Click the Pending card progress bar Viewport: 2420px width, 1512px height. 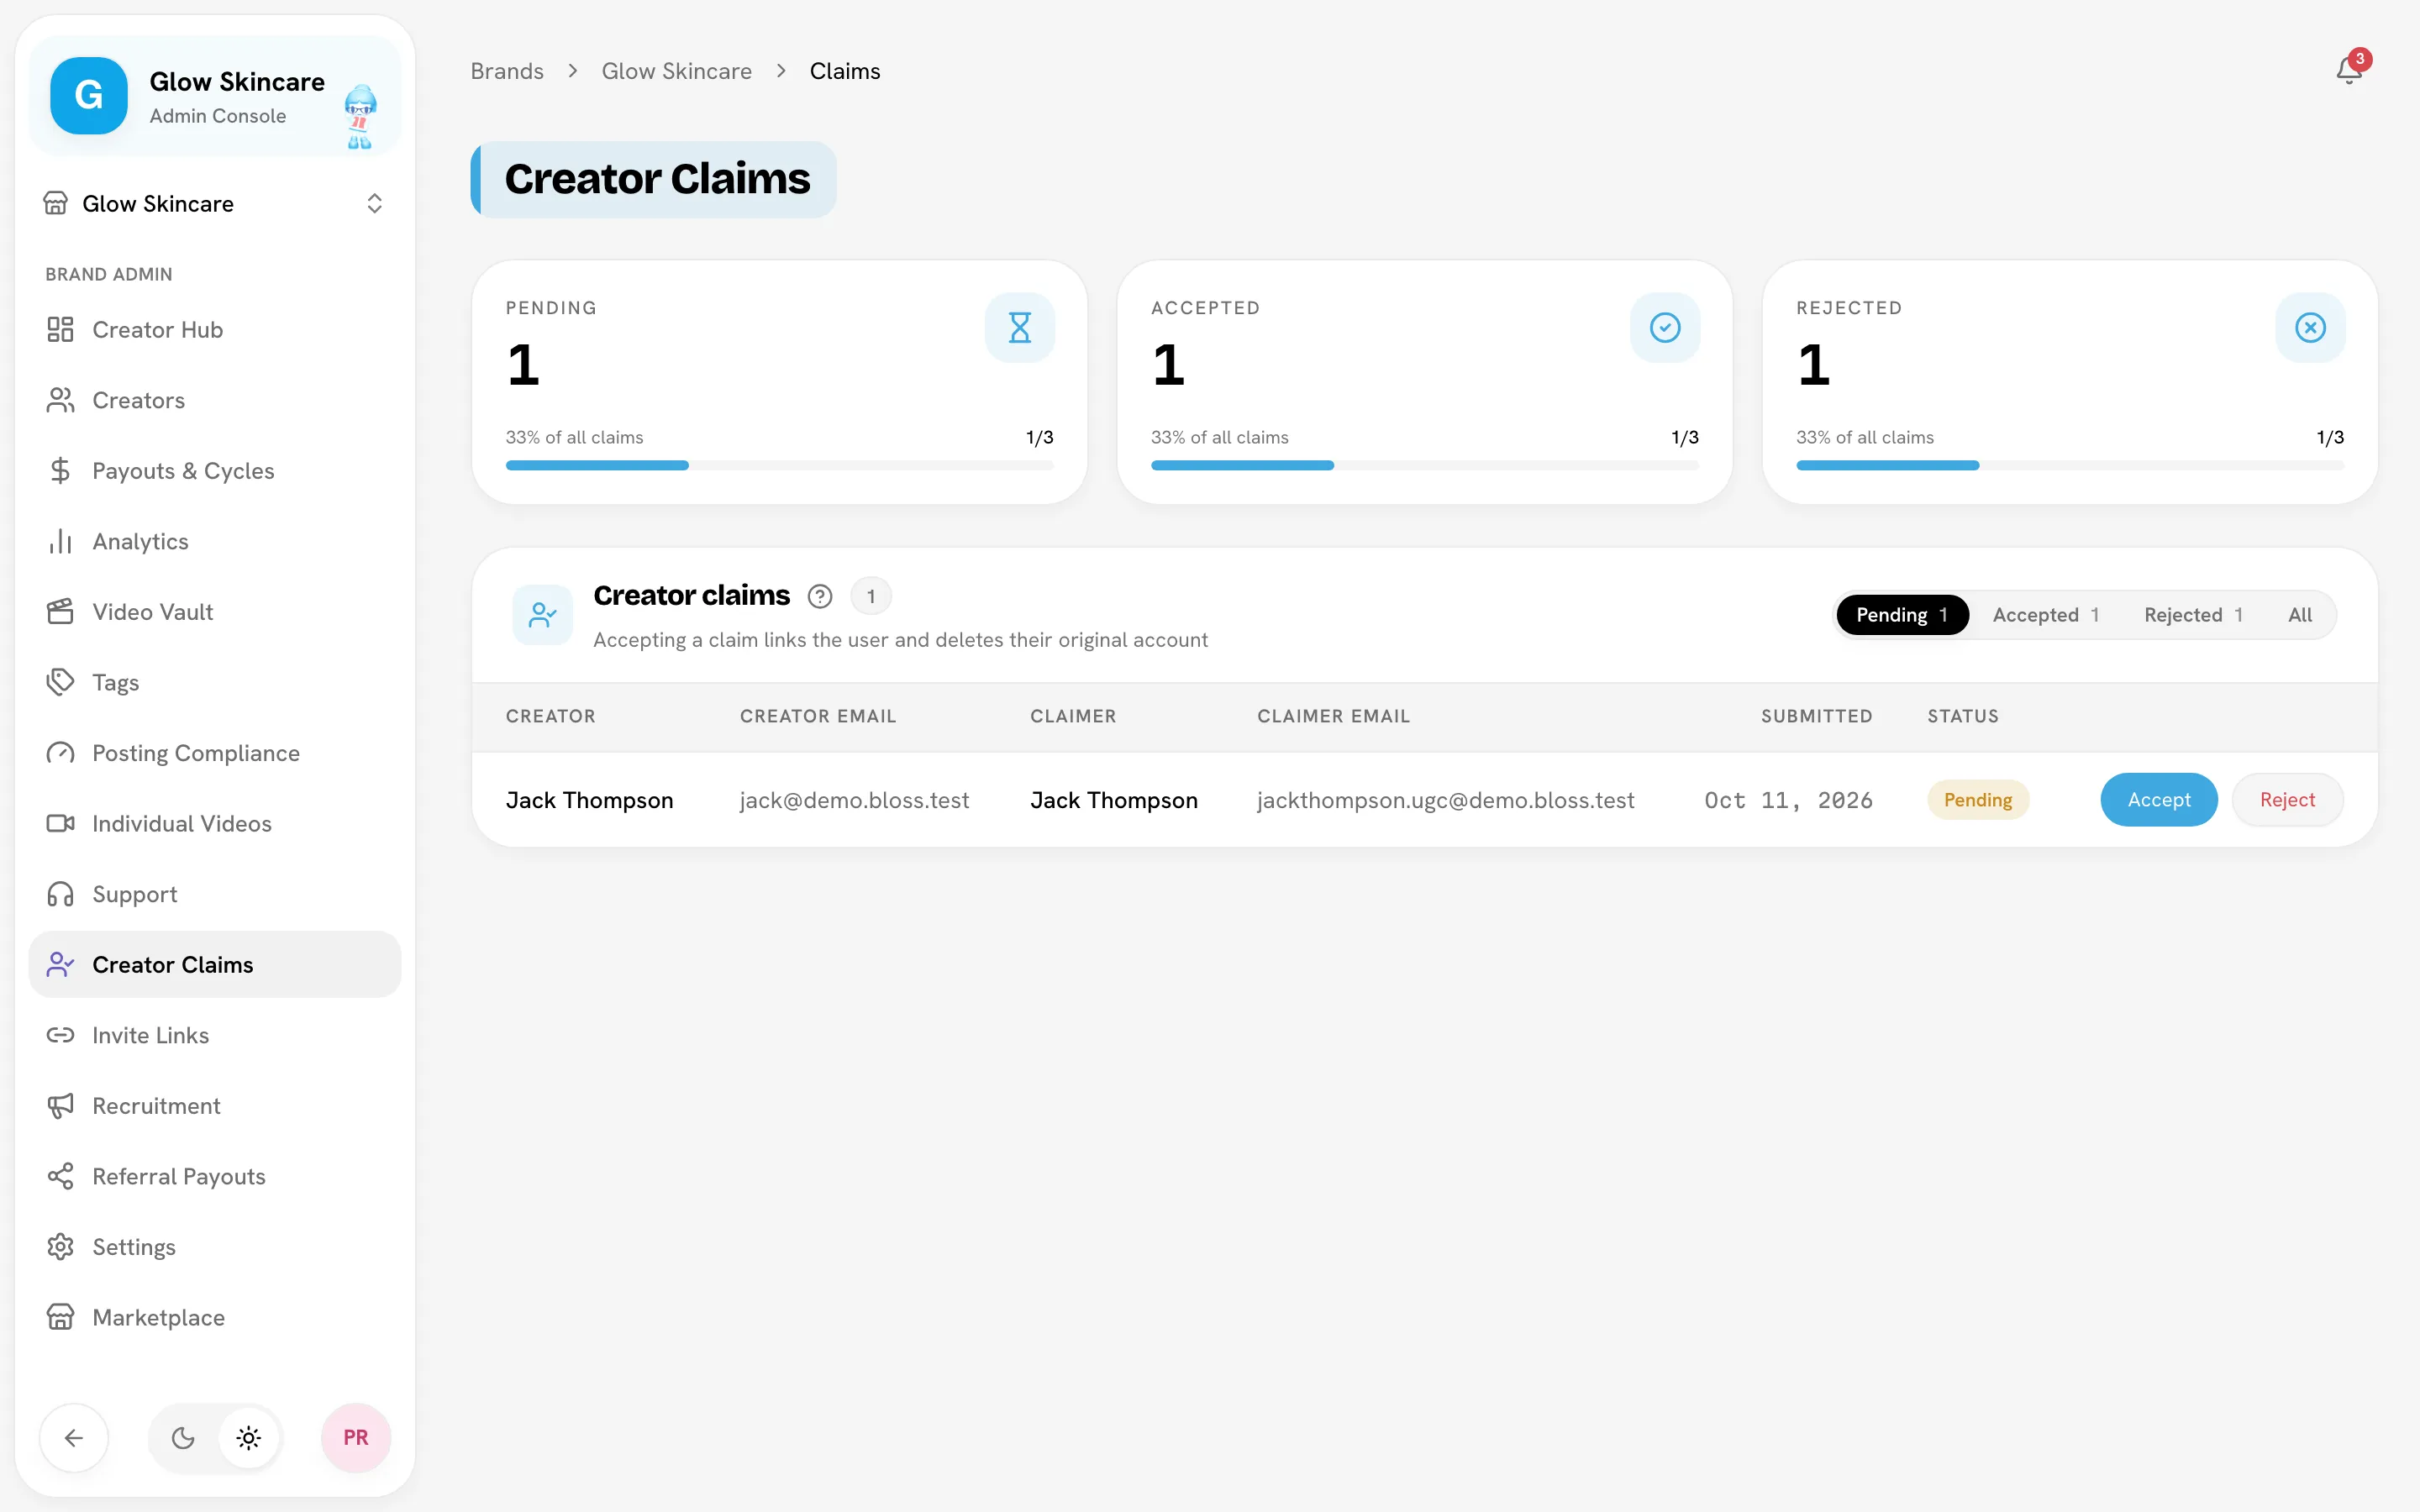779,465
